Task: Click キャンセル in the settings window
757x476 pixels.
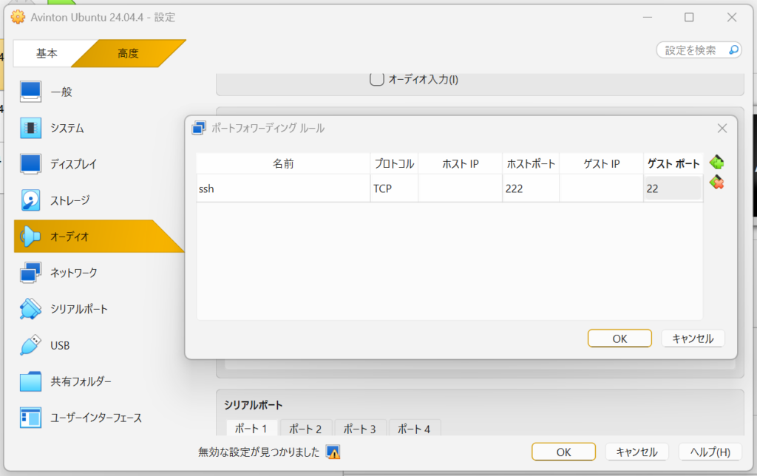Action: [637, 452]
